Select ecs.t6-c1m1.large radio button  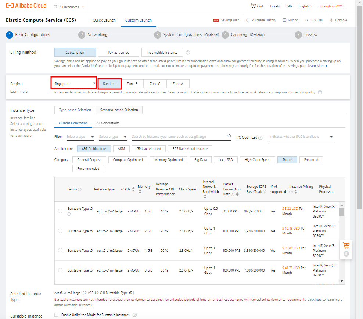coord(60,231)
